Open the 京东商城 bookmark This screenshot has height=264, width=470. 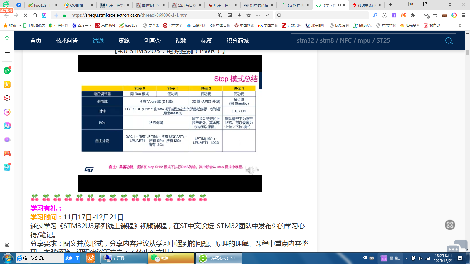(x=105, y=26)
